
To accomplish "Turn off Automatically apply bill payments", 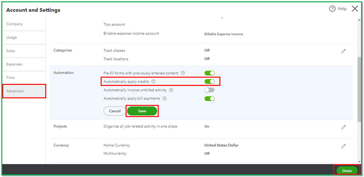I will pyautogui.click(x=210, y=98).
